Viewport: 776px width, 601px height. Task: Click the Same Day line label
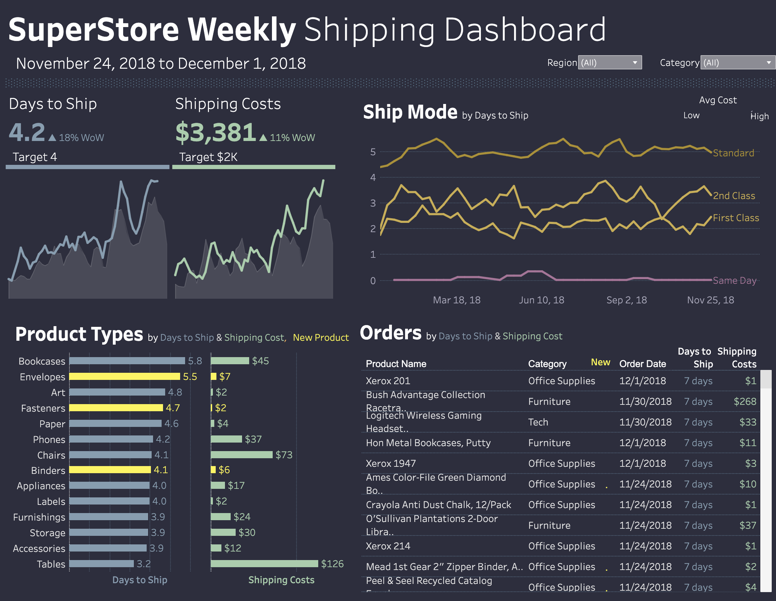click(735, 281)
